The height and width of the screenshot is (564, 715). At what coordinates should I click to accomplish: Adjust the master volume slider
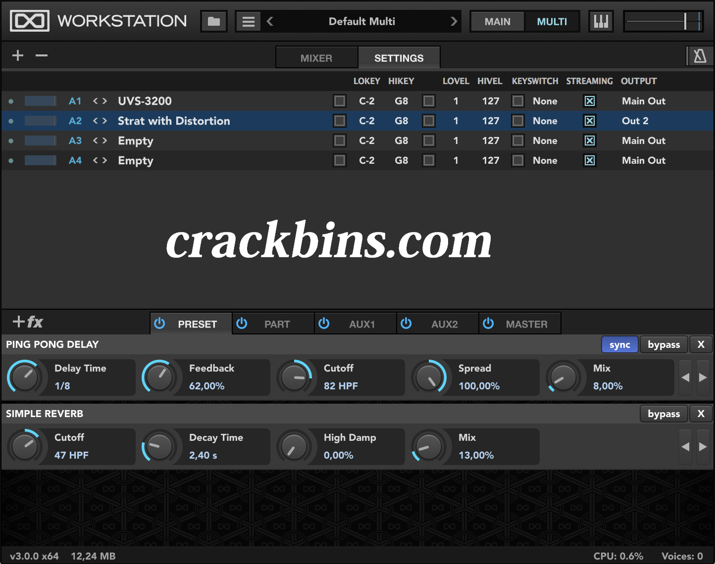686,21
